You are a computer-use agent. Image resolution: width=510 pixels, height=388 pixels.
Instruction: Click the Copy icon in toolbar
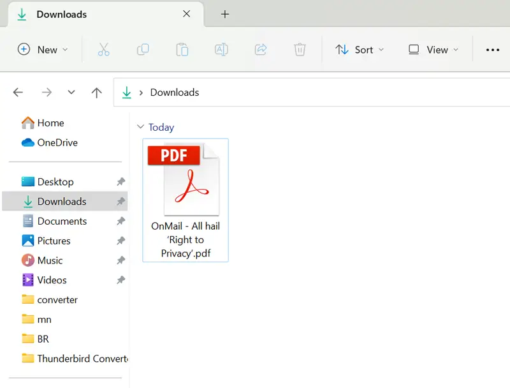143,50
